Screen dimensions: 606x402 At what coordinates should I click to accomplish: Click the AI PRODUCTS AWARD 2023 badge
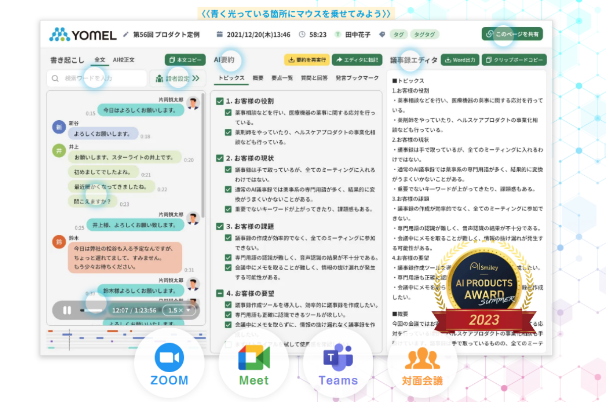pos(484,286)
